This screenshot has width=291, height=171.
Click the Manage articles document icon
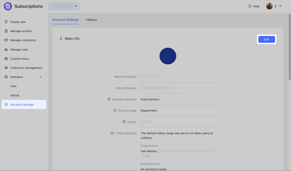(6, 31)
